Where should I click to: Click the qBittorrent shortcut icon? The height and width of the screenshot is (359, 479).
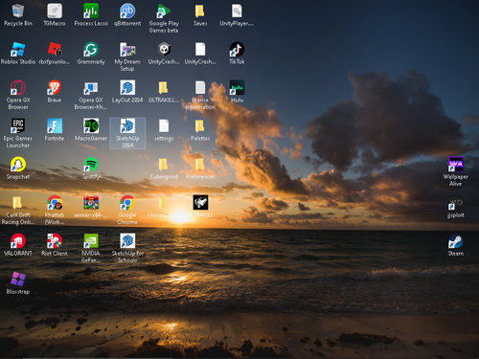coord(127,11)
